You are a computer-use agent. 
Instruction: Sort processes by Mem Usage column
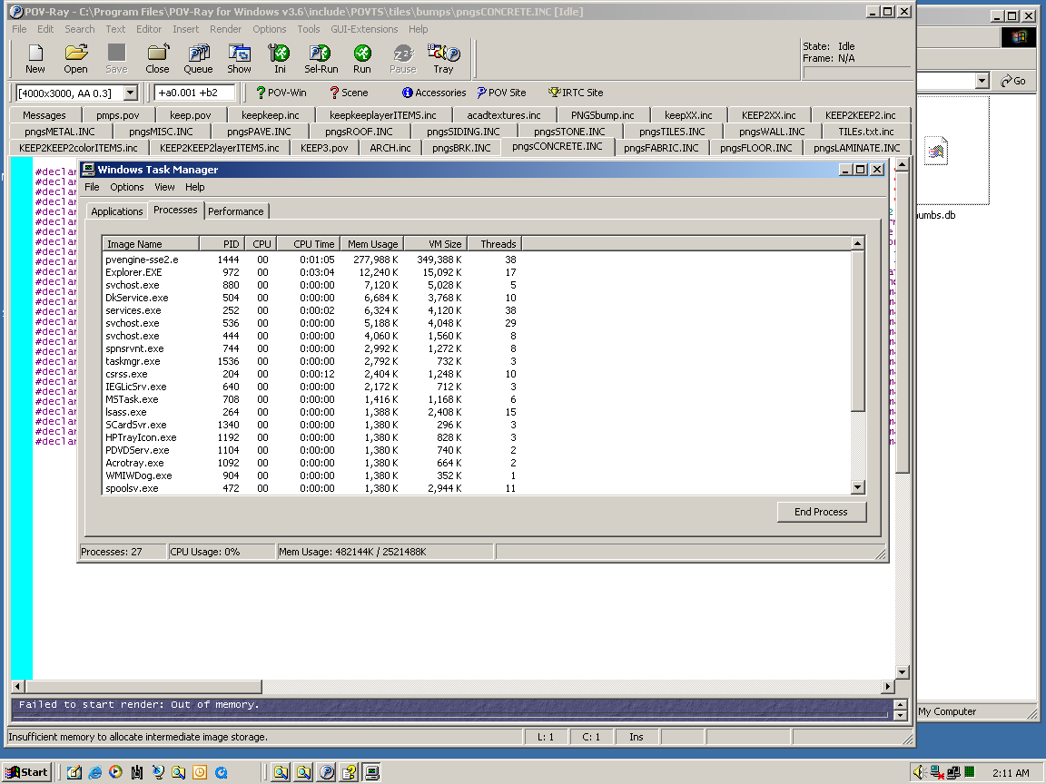(x=372, y=244)
